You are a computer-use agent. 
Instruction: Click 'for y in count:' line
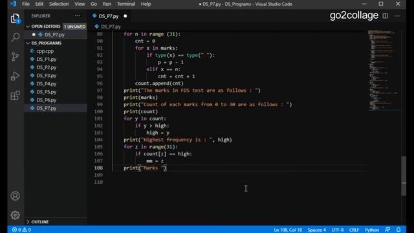(x=145, y=118)
